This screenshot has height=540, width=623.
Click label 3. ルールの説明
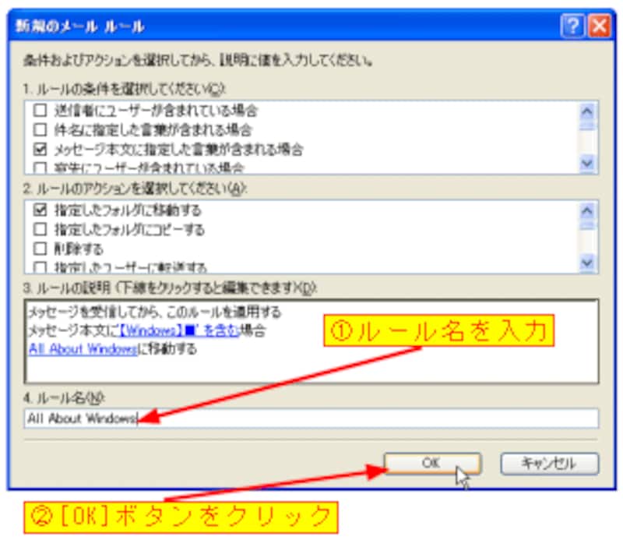[170, 288]
